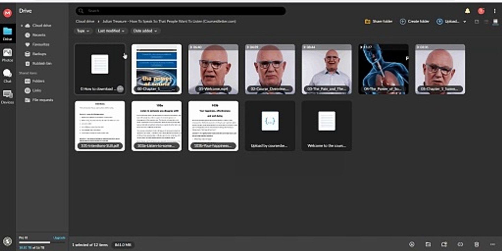Click the Upgrade link by the storage meter
Image resolution: width=502 pixels, height=251 pixels.
point(59,238)
